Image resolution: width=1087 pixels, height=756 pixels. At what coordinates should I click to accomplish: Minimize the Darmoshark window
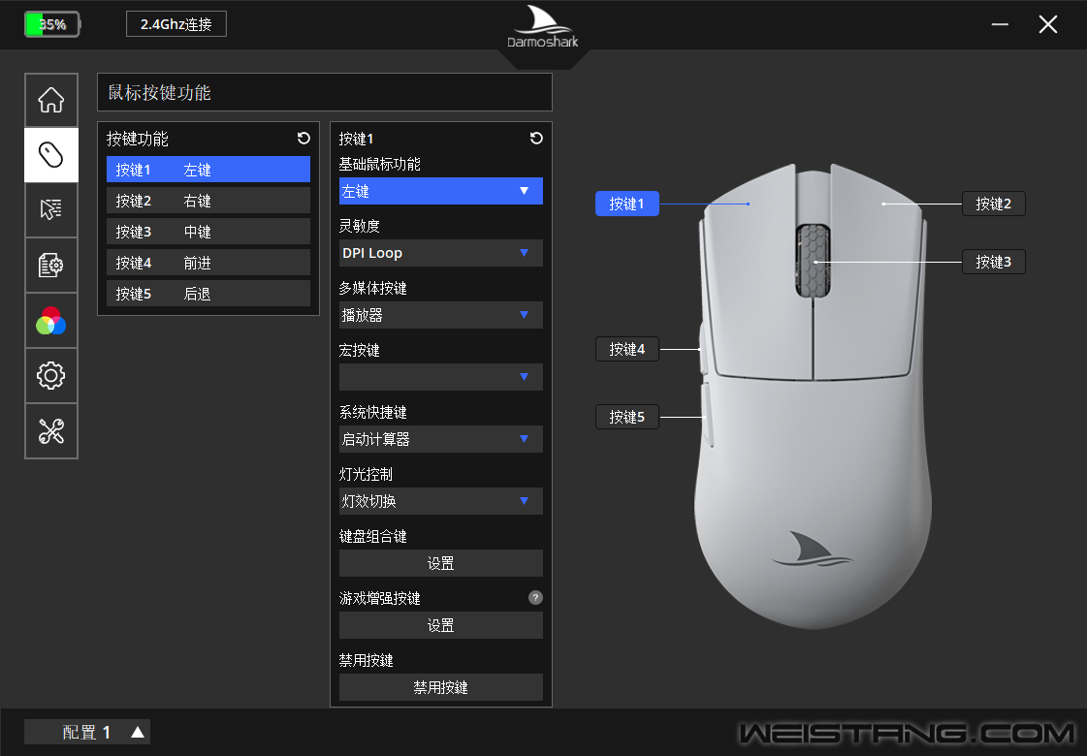pyautogui.click(x=1000, y=24)
